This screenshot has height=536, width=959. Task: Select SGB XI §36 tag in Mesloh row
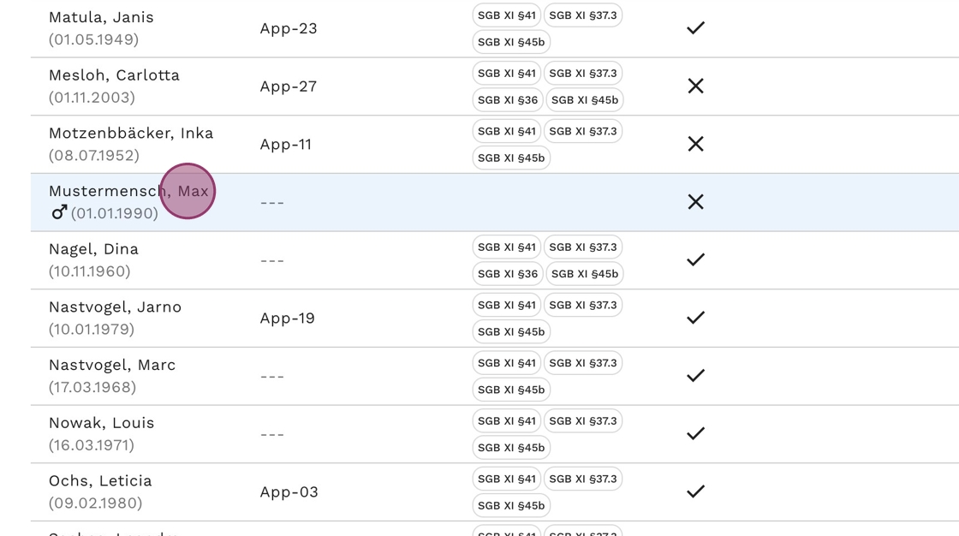[508, 100]
